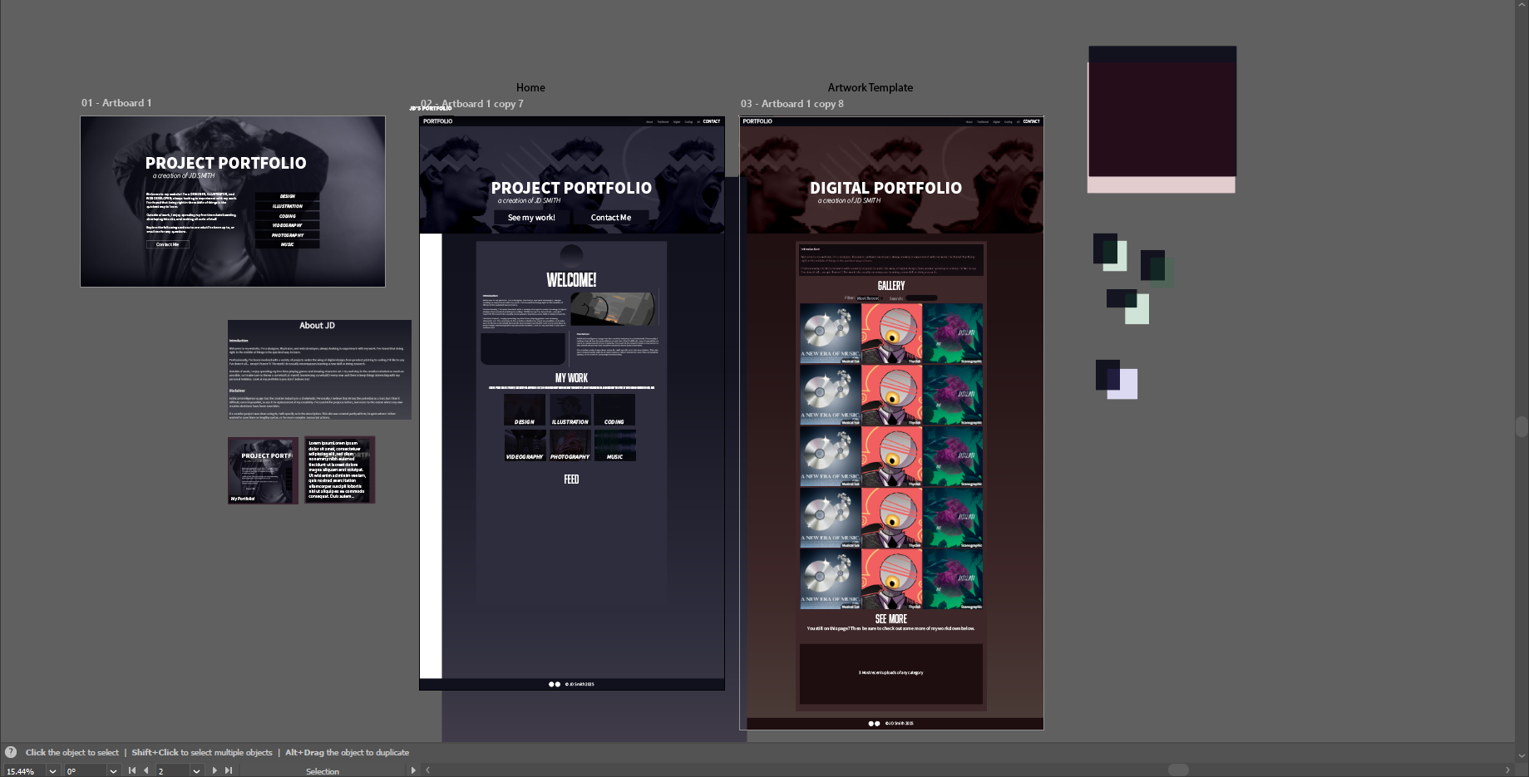Select the small 'PROJECT PORTF' thumbnail
Image resolution: width=1529 pixels, height=777 pixels.
[x=263, y=470]
